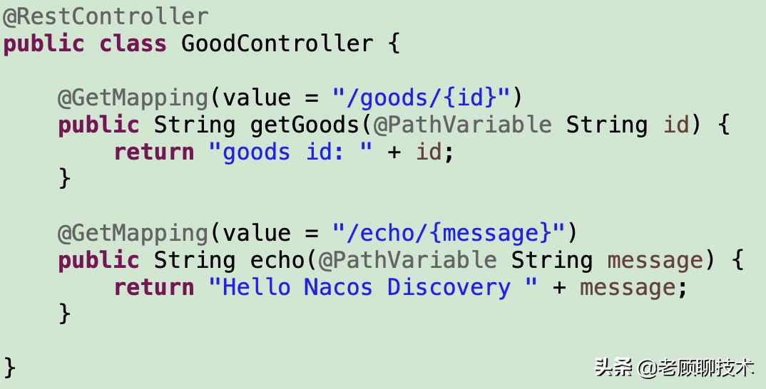Select the @PathVariable annotation before "String message"
Screen dimensions: 766x389
(x=407, y=260)
